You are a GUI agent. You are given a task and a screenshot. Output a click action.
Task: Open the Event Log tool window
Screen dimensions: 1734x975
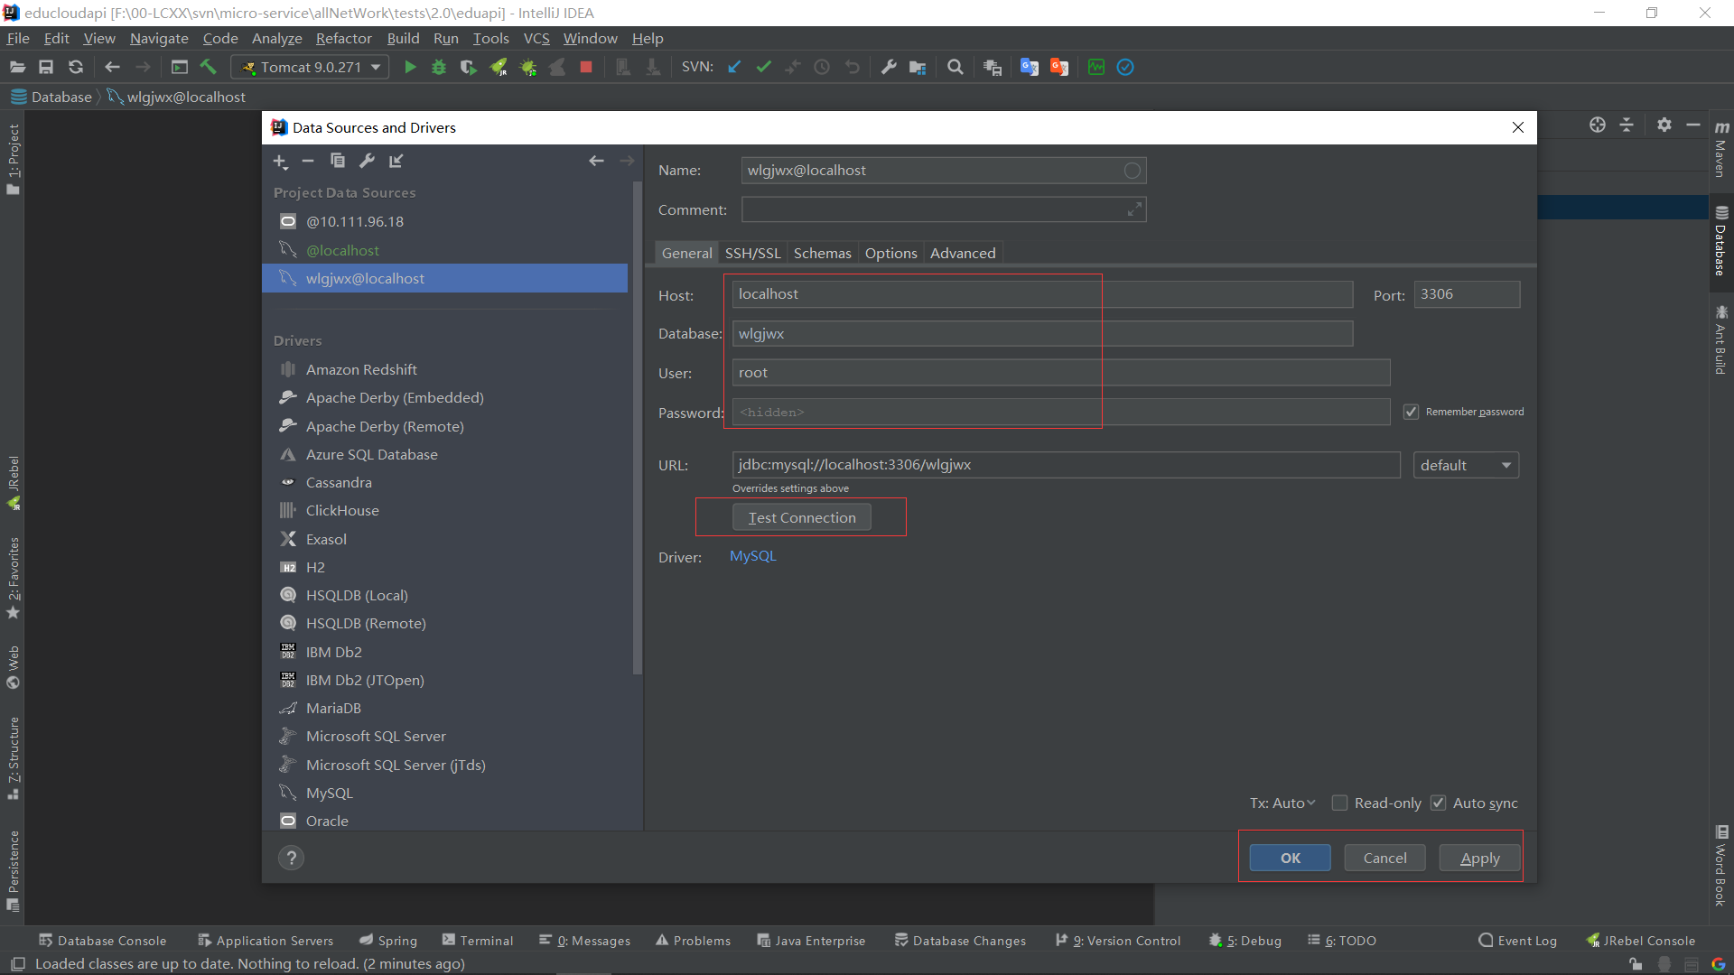pyautogui.click(x=1517, y=941)
